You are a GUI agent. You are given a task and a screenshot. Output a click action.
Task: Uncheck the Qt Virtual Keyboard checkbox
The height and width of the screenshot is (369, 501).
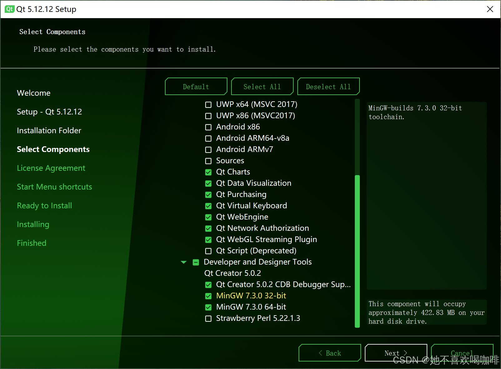pos(208,206)
